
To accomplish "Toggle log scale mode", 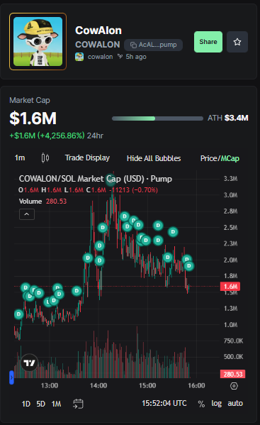I will coord(217,403).
